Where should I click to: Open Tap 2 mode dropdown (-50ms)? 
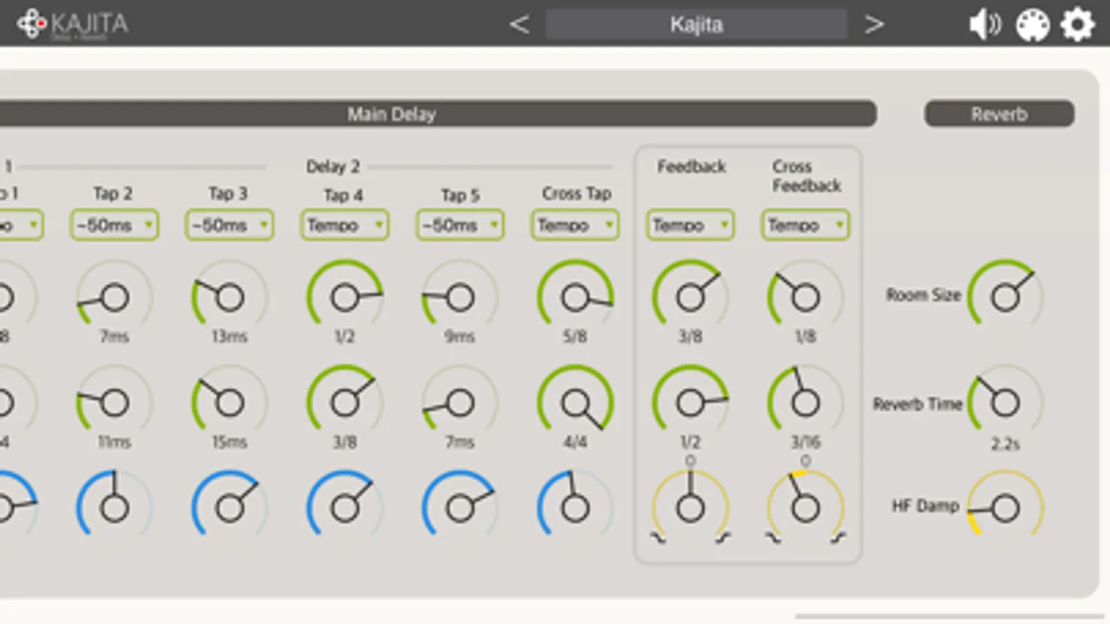click(x=114, y=225)
